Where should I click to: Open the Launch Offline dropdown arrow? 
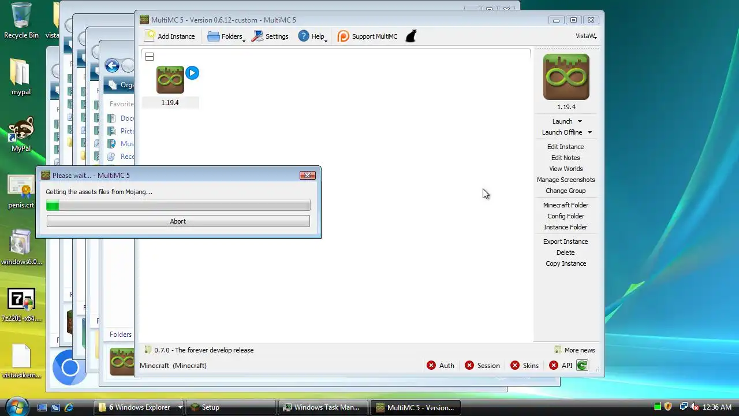click(589, 132)
